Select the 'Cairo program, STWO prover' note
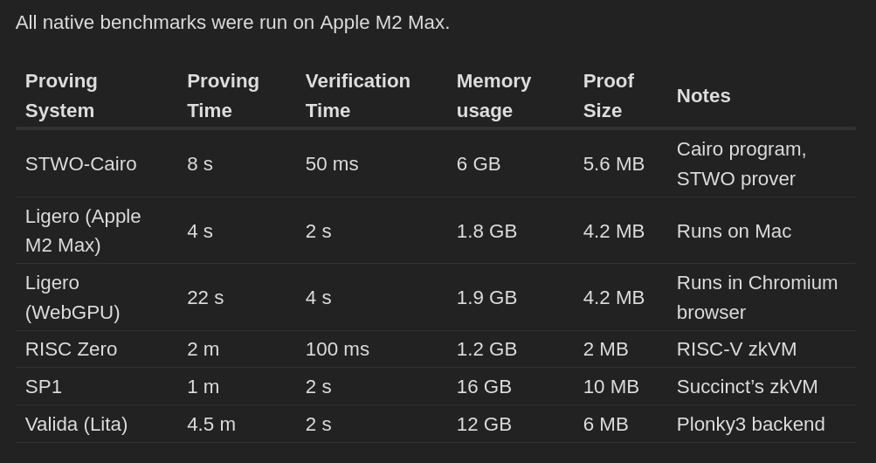Viewport: 876px width, 463px height. click(x=741, y=164)
